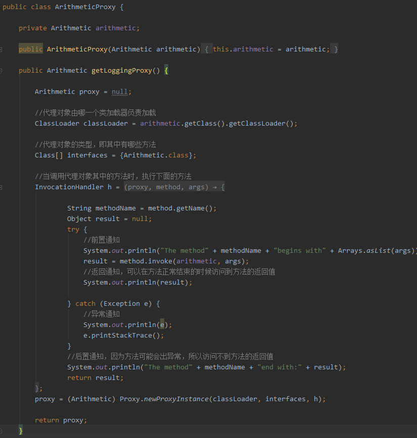
Task: Toggle the fold marker beside InvocationHandler h line
Action: (1, 187)
